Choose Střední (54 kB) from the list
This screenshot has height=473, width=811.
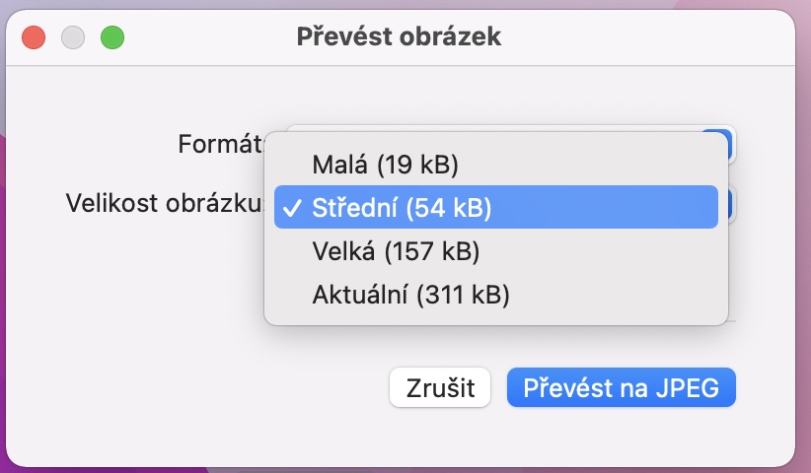pos(402,208)
